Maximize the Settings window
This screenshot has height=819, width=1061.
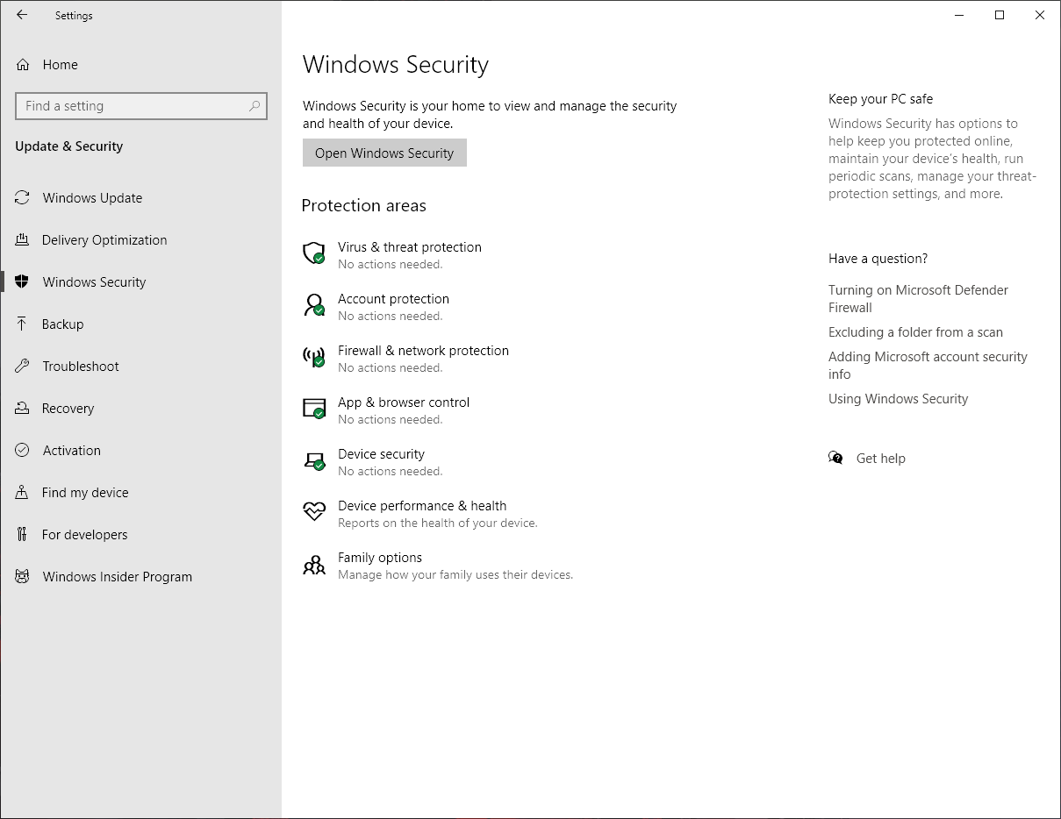tap(1000, 15)
